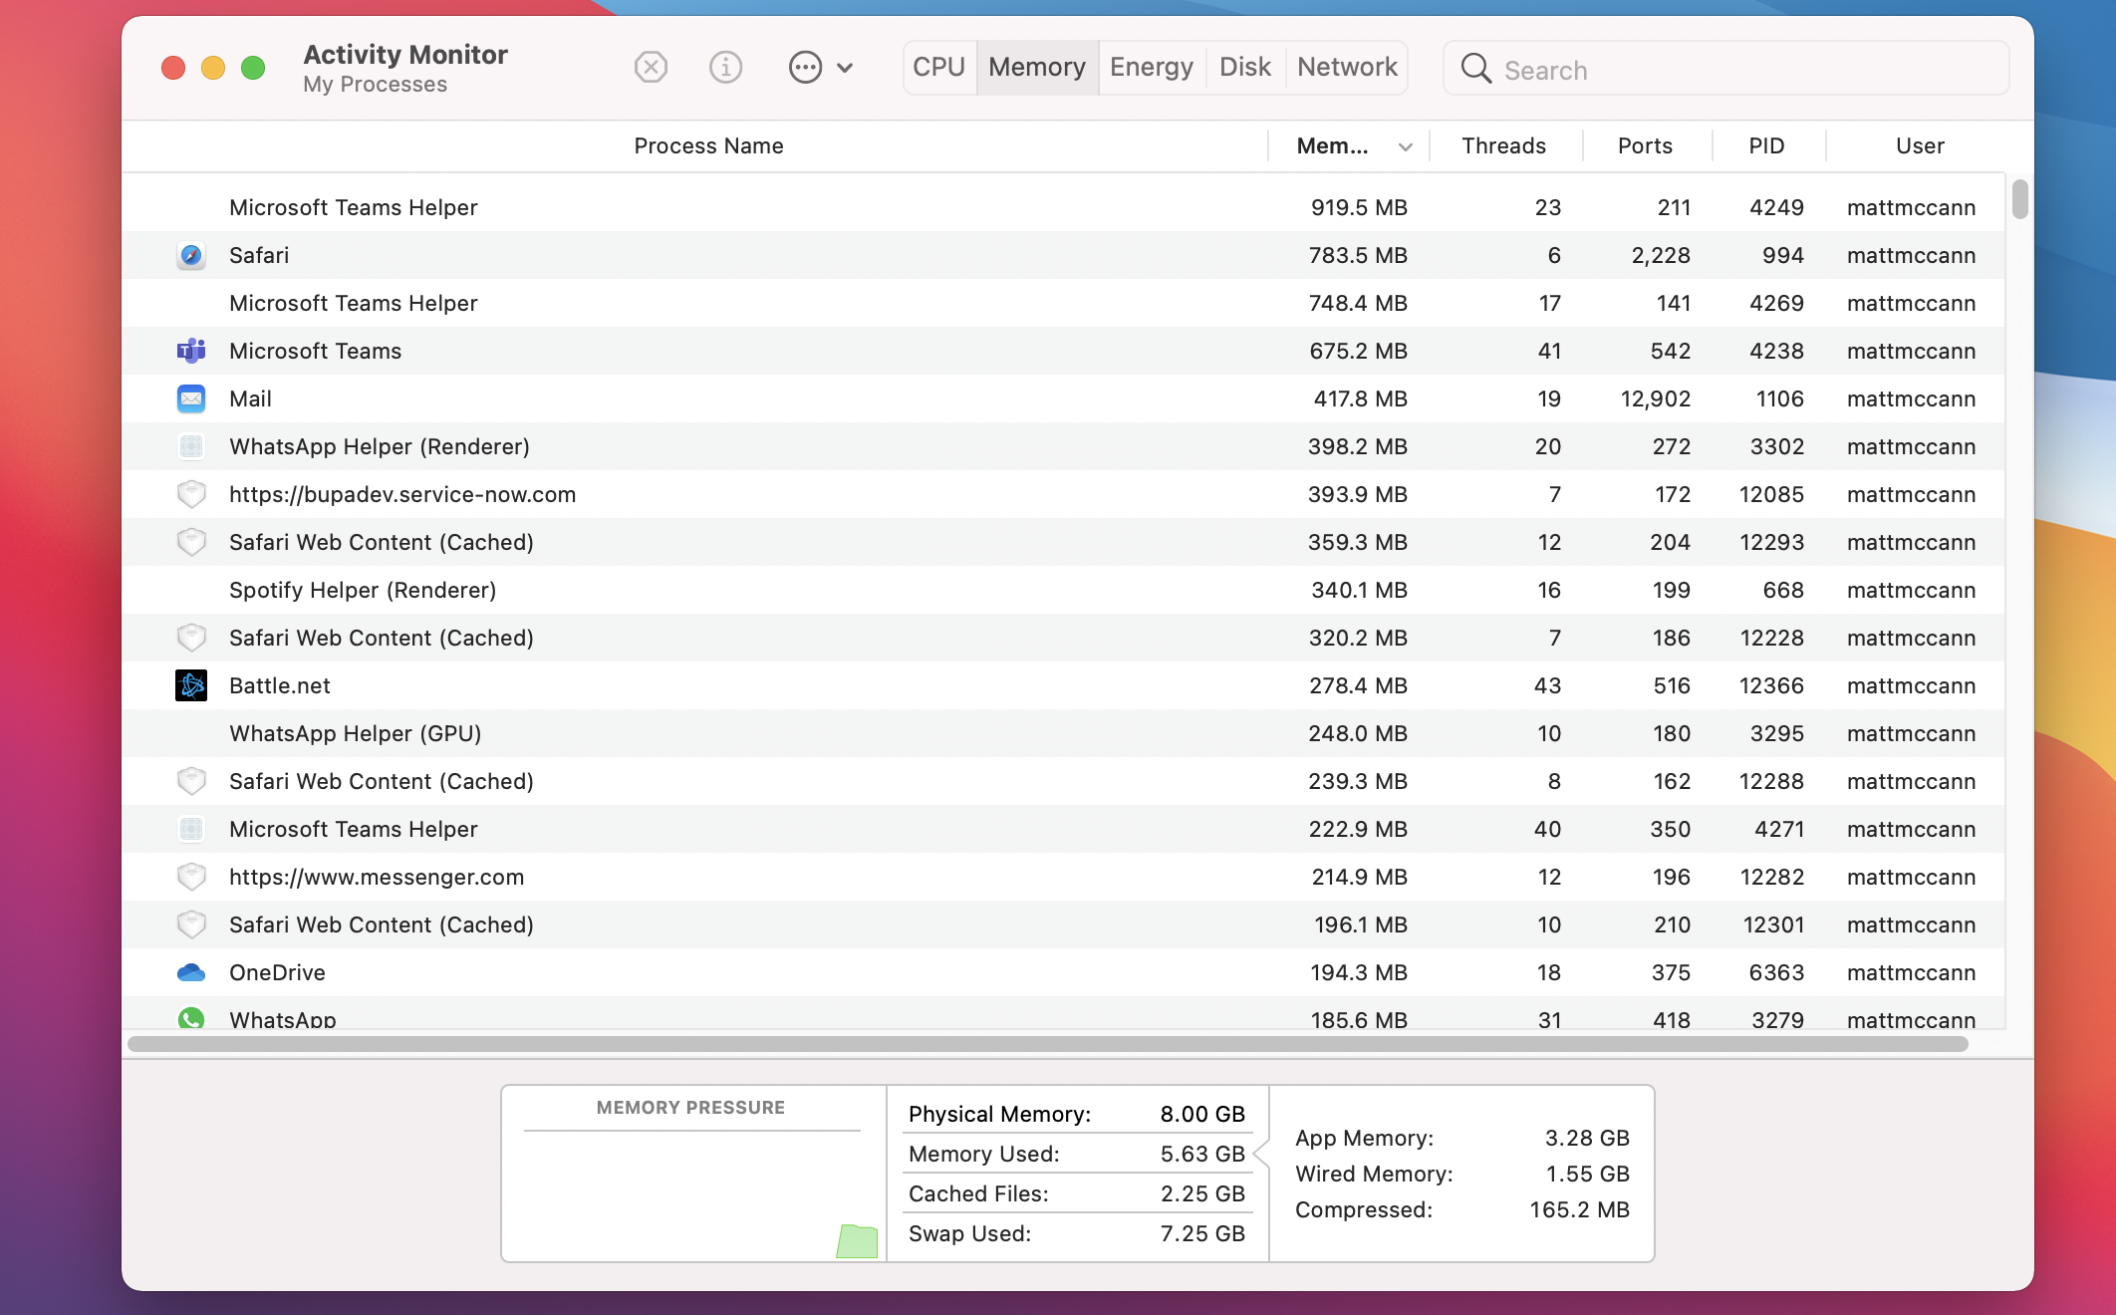The height and width of the screenshot is (1315, 2116).
Task: Open the Network tab
Action: [x=1347, y=68]
